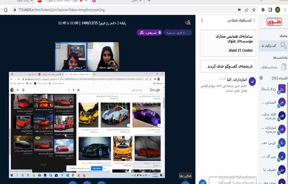Select user 'برین کار' in users list
This screenshot has width=288, height=184.
point(273,156)
